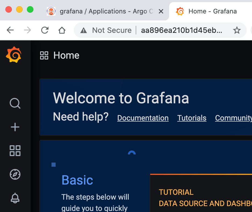
Task: Click the browser forward arrow
Action: [x=27, y=30]
